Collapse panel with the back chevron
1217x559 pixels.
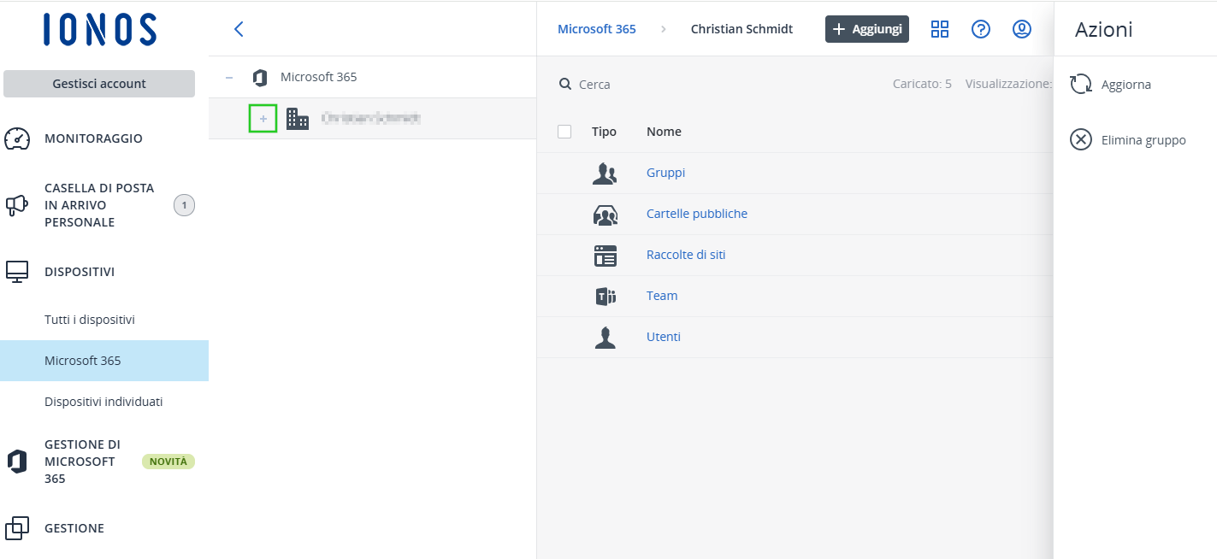coord(239,29)
